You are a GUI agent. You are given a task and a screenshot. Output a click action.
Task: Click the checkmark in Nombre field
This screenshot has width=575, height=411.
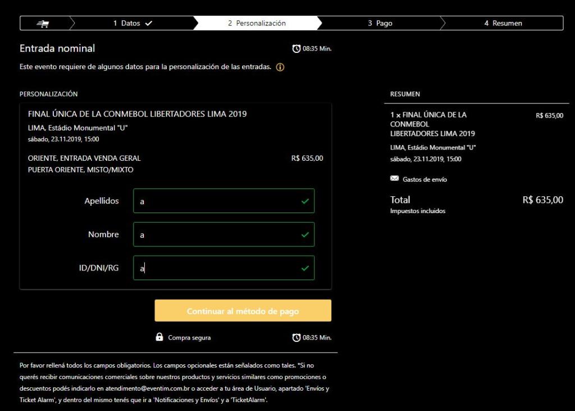[x=305, y=234]
